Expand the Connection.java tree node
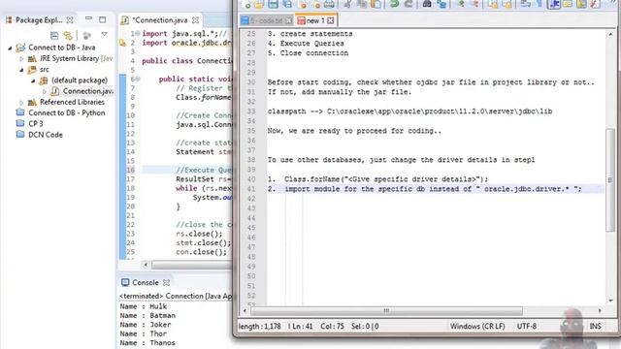The image size is (621, 349). [x=45, y=91]
